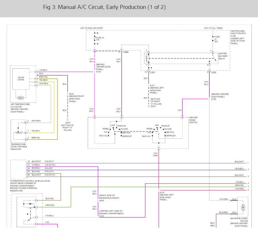Click the VIO/WHT wire label above the mode switch
The width and height of the screenshot is (258, 233).
91,110
